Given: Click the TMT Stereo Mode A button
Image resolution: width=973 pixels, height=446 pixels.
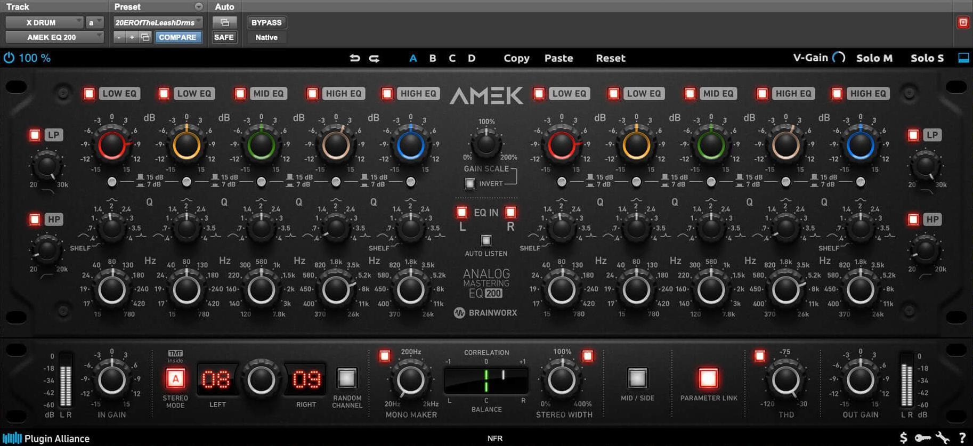Looking at the screenshot, I should coord(175,379).
